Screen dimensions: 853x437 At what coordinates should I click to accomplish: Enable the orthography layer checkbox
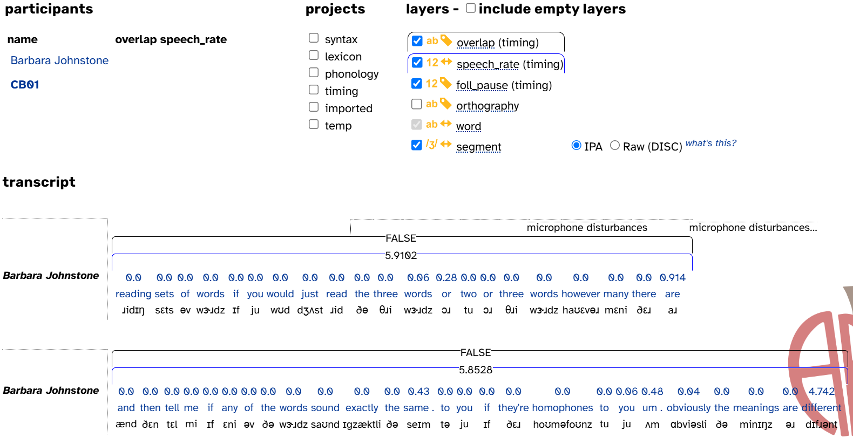point(417,104)
